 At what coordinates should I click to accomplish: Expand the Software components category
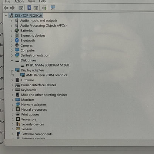pyautogui.click(x=13, y=134)
